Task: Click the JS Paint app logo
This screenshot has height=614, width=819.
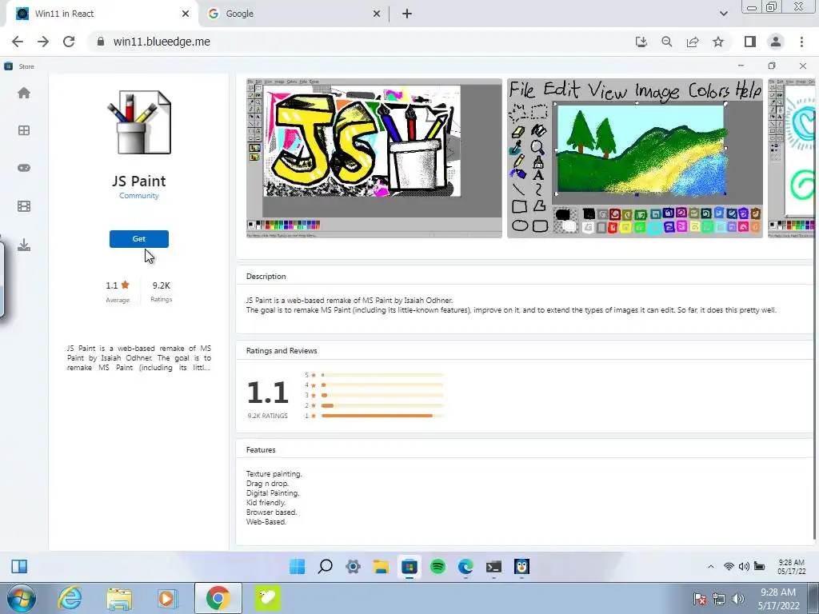Action: 139,122
